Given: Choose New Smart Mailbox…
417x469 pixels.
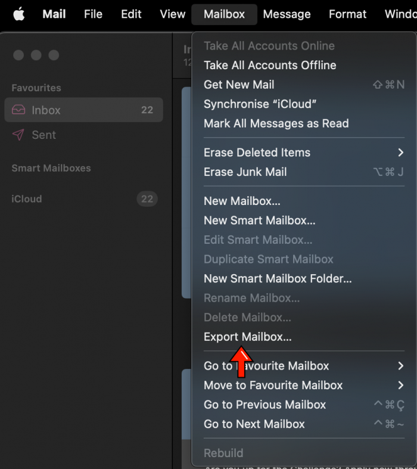Looking at the screenshot, I should tap(304, 220).
